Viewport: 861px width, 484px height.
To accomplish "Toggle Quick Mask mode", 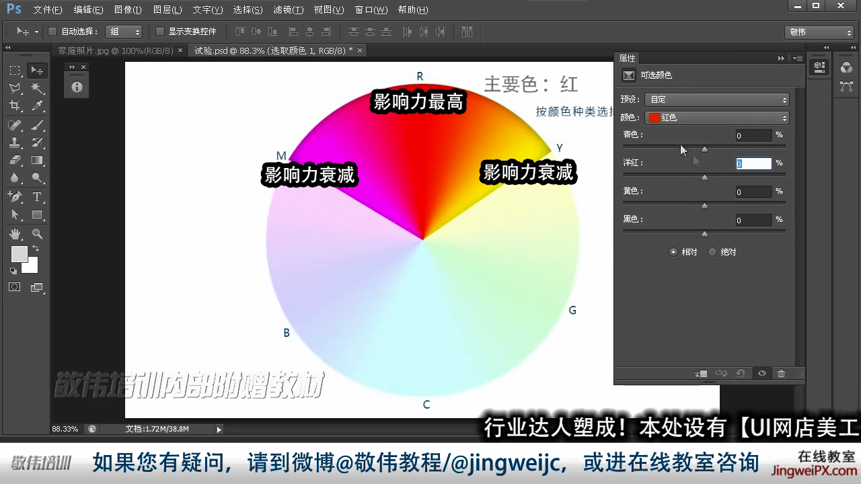I will (x=14, y=287).
